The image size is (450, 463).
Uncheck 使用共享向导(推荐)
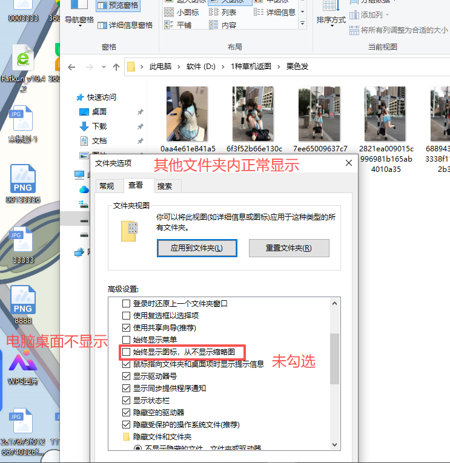(x=126, y=328)
